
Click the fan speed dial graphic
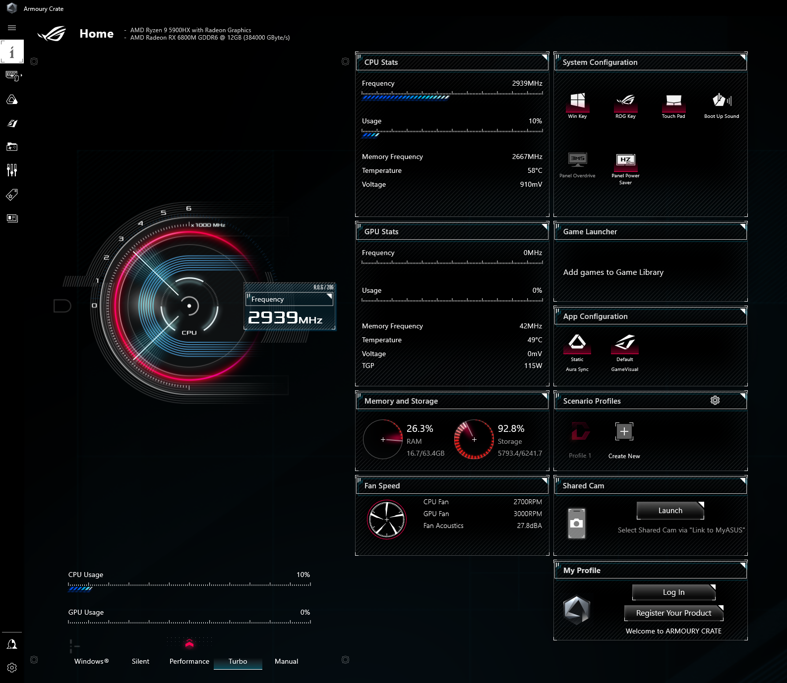[x=387, y=520]
